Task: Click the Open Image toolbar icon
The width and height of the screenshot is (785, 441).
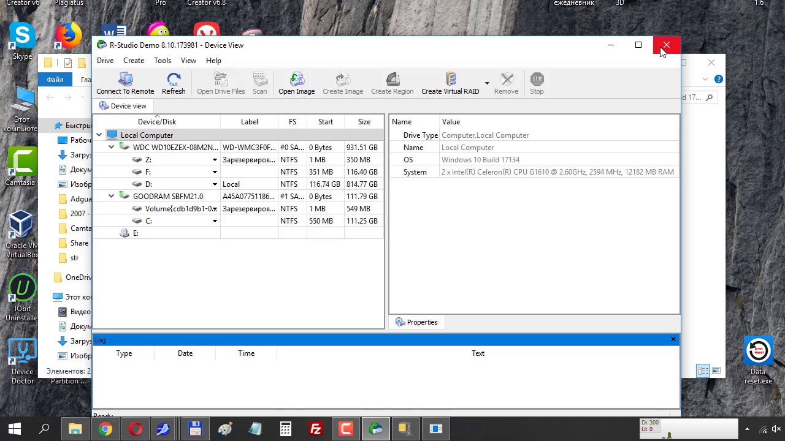Action: tap(296, 83)
